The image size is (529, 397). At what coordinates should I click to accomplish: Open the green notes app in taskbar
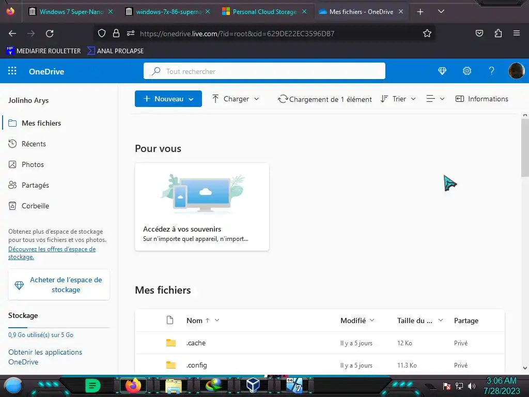coord(93,386)
